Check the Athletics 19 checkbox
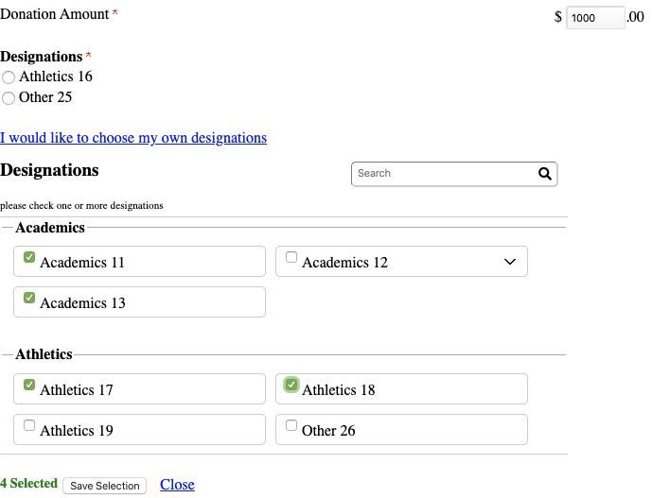 pos(29,425)
